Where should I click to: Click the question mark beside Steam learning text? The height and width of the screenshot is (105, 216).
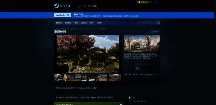click(157, 101)
